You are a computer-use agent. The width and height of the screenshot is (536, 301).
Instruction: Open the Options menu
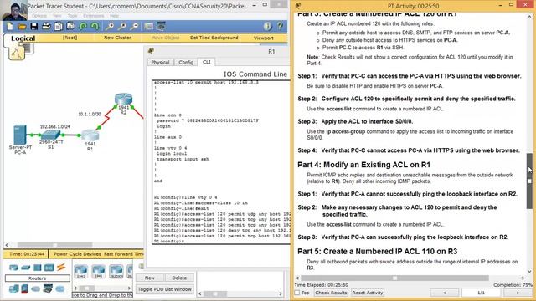click(x=39, y=16)
